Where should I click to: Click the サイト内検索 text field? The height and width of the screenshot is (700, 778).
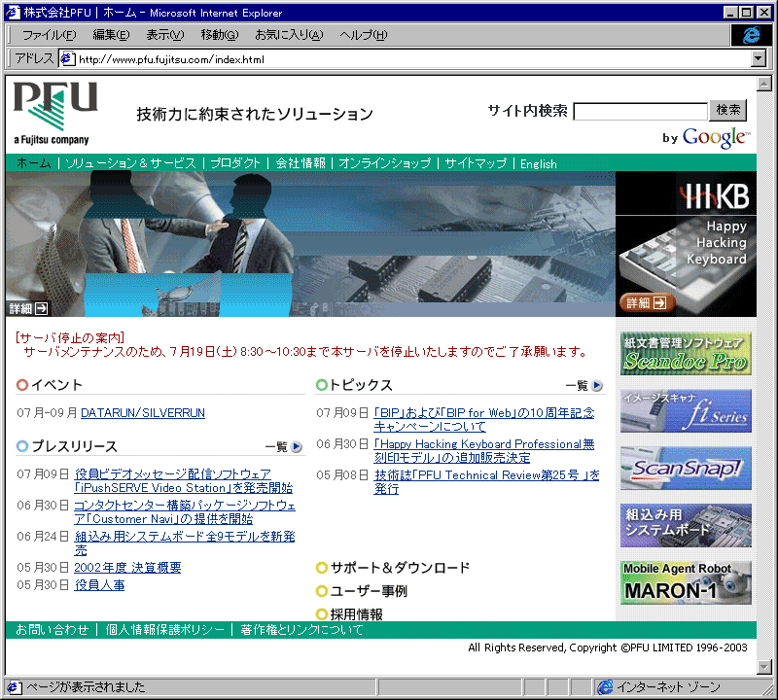pos(640,111)
